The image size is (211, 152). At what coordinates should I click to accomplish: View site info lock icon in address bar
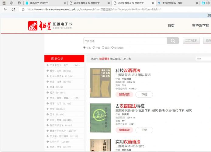(x=23, y=9)
